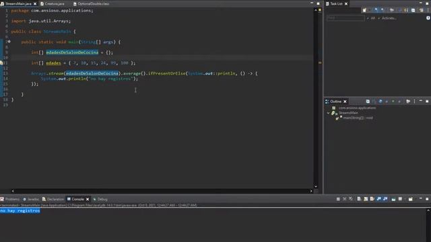Click the warning marker on line 11
Image resolution: width=431 pixels, height=242 pixels.
point(1,63)
